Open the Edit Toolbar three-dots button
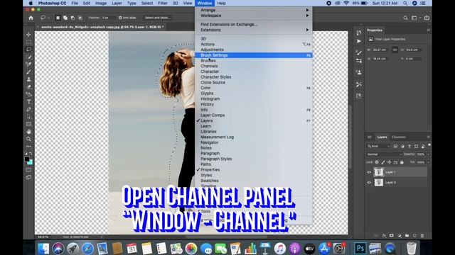The height and width of the screenshot is (255, 455). pos(28,147)
